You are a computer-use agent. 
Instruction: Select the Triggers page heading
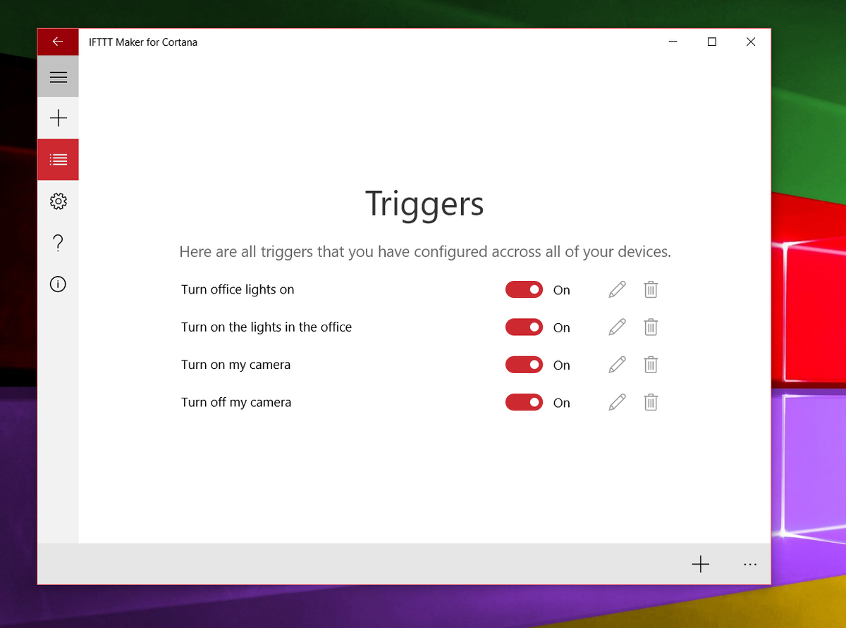click(x=424, y=204)
